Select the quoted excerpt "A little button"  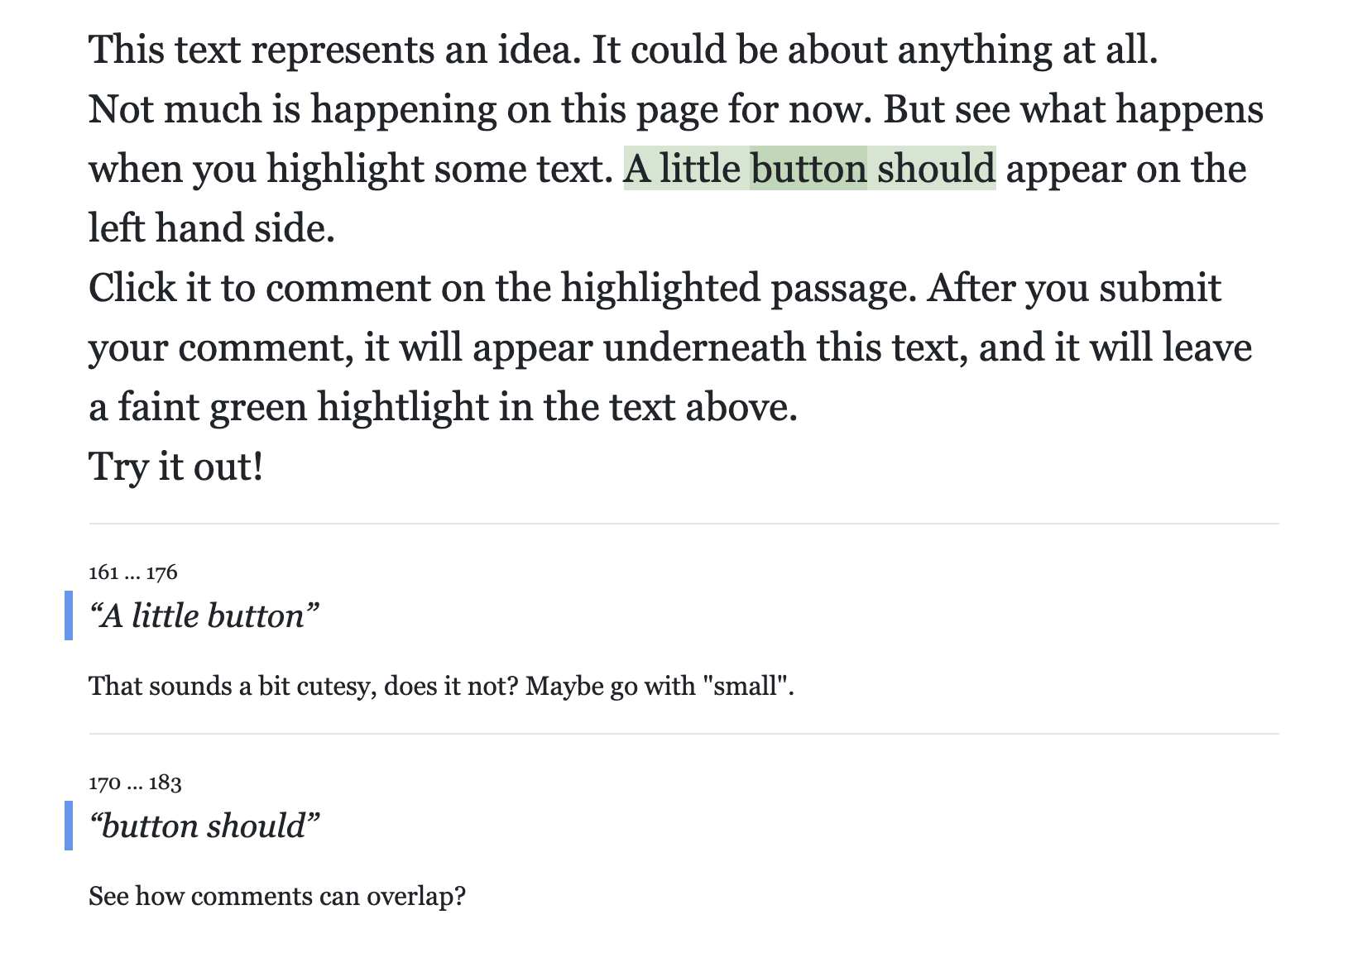204,616
